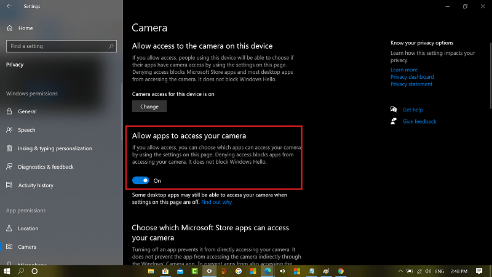Open Microsoft Store from taskbar
Image resolution: width=492 pixels, height=277 pixels.
coord(165,271)
